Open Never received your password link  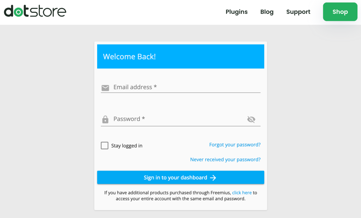[225, 160]
